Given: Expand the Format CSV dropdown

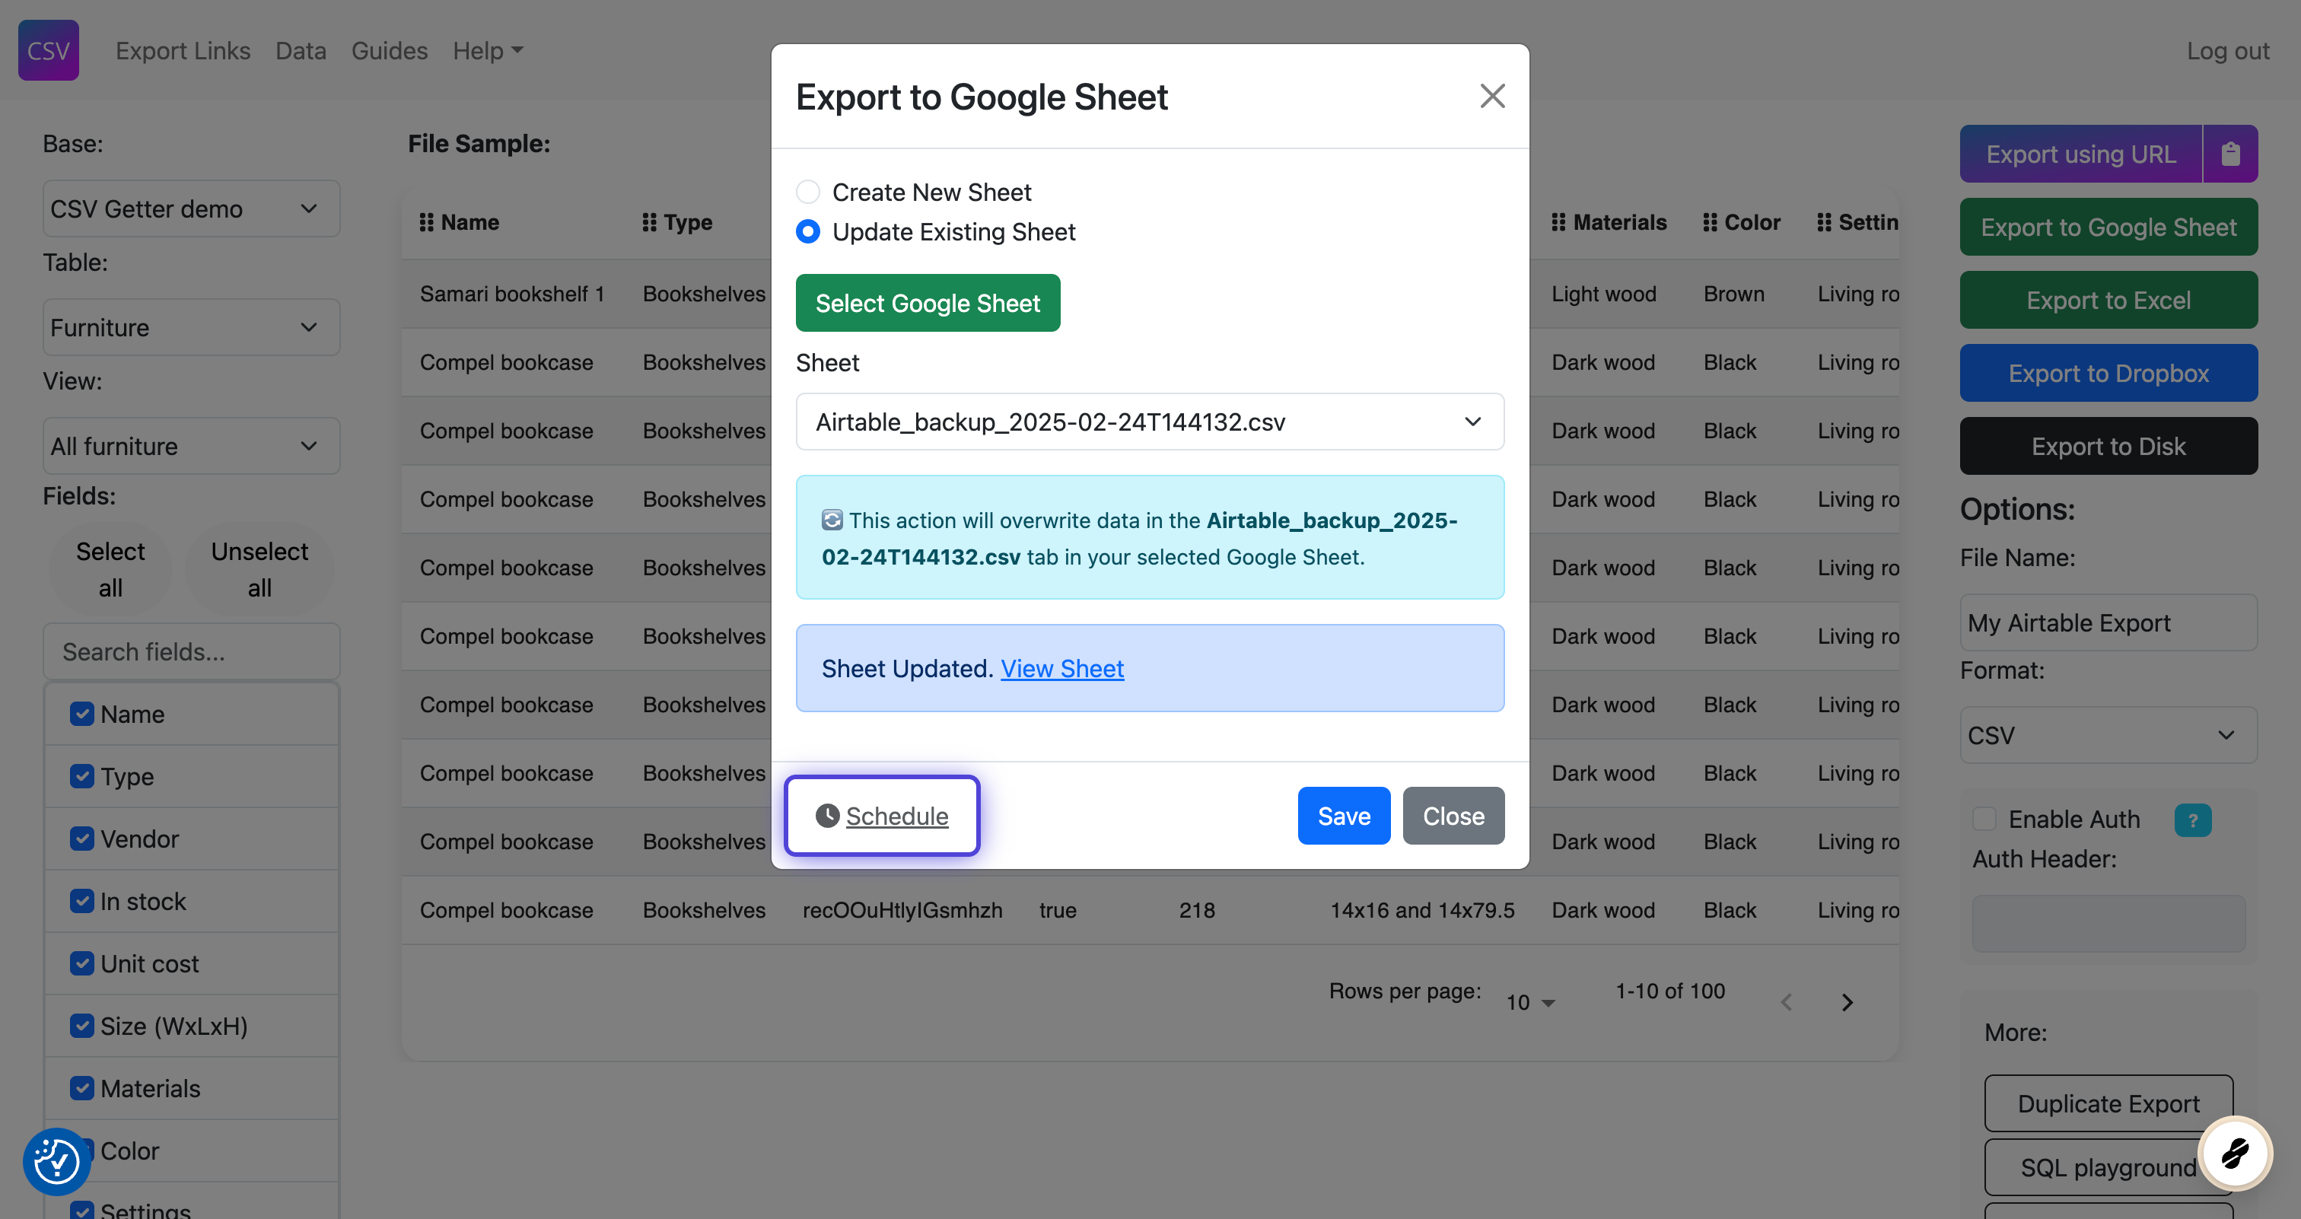Looking at the screenshot, I should tap(2107, 735).
